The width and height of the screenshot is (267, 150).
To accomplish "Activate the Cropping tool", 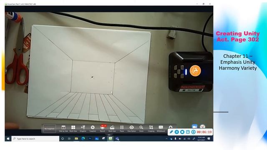I will (x=151, y=129).
